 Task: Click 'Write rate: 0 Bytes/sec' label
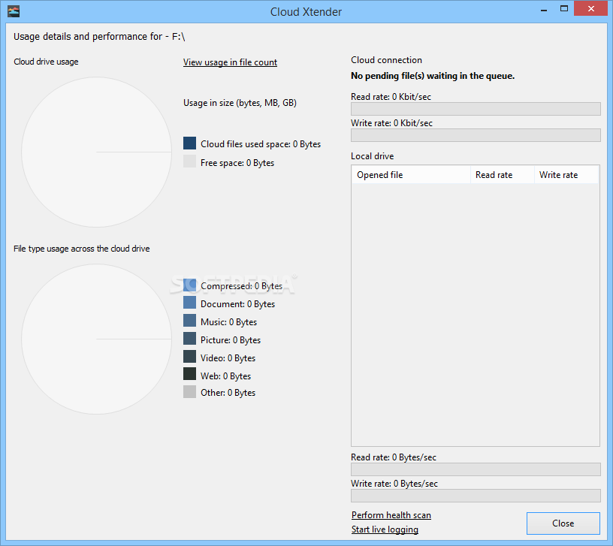[394, 484]
